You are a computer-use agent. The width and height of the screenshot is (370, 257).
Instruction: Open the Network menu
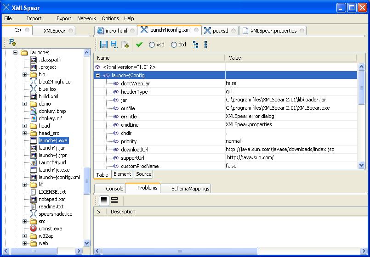(x=86, y=18)
